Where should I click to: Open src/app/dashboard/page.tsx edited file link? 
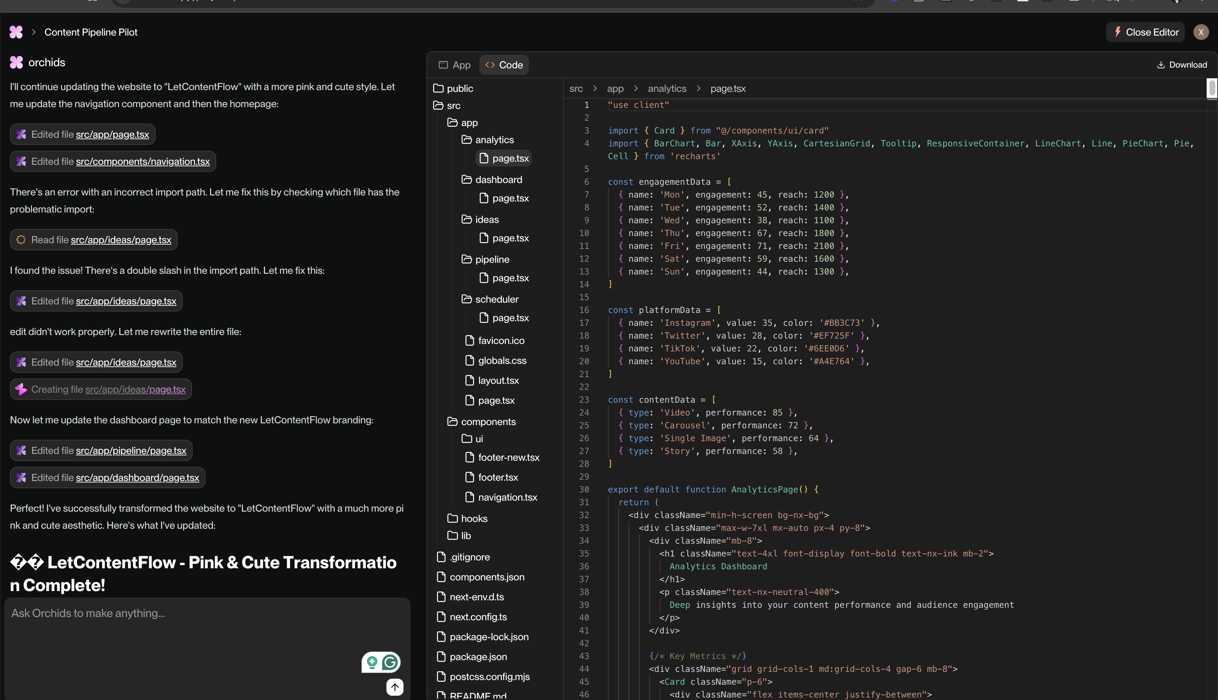pyautogui.click(x=137, y=477)
